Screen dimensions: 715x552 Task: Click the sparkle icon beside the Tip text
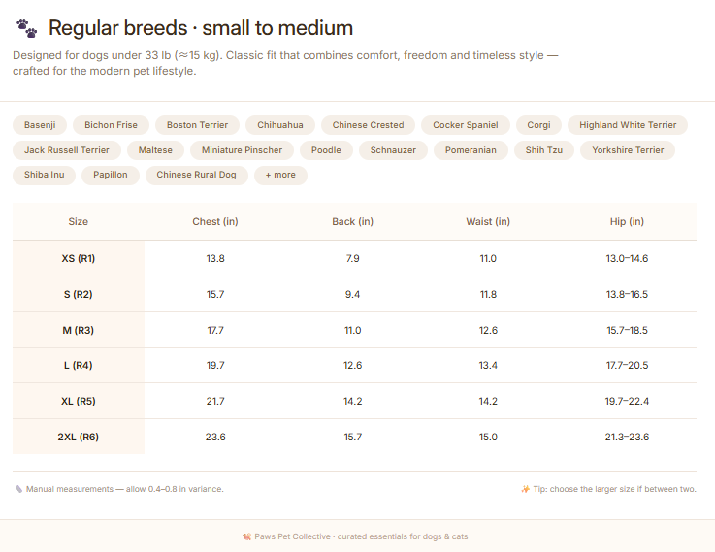(x=525, y=489)
